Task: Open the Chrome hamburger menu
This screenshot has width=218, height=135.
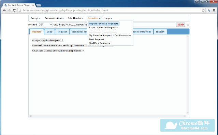Action: [214, 10]
